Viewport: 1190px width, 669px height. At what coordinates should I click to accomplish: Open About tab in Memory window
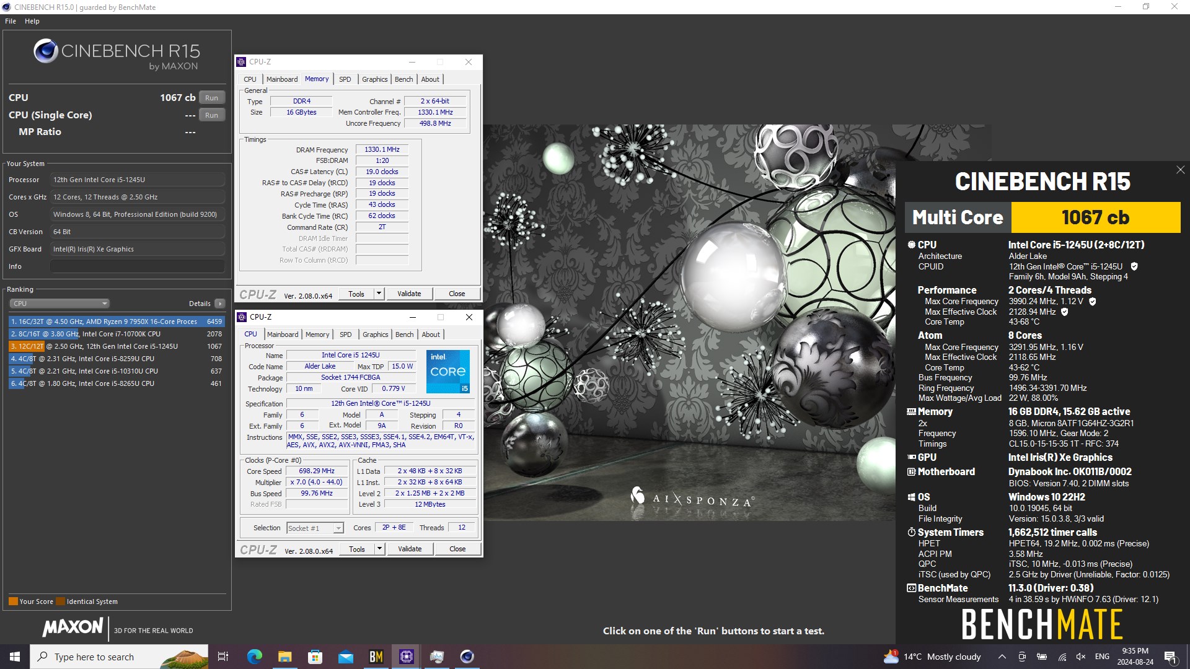[x=430, y=79]
